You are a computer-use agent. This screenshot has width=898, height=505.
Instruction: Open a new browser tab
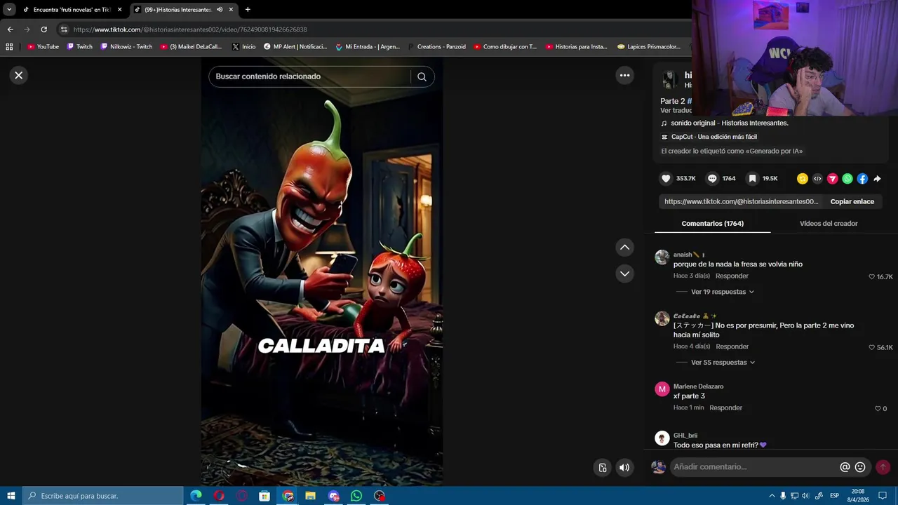pos(248,10)
